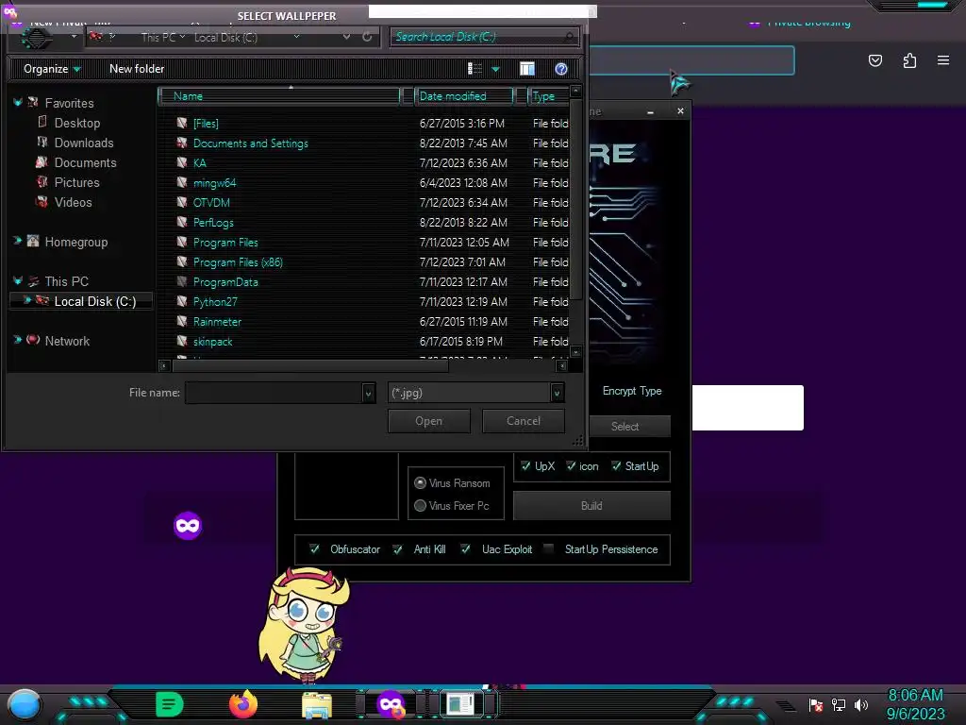Select skinpack folder name

pos(212,341)
